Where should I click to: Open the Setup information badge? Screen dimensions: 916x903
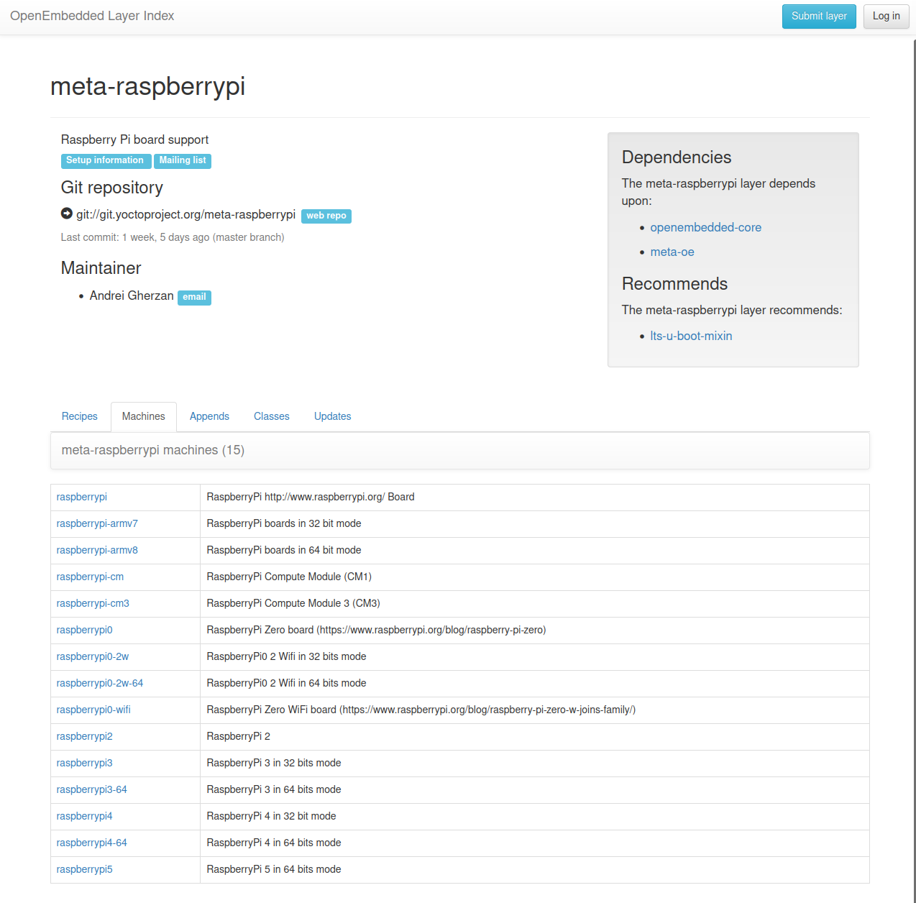point(105,160)
